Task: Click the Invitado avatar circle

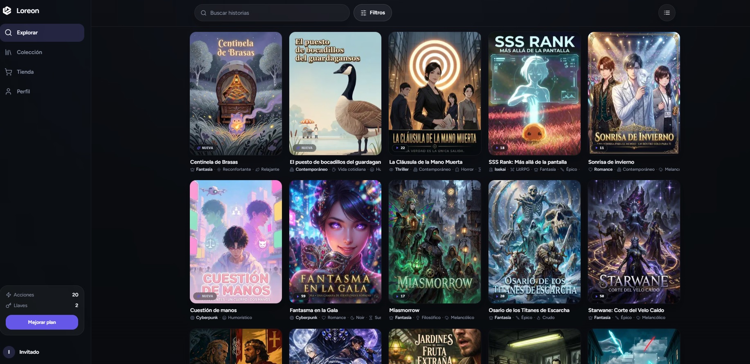Action: 9,352
